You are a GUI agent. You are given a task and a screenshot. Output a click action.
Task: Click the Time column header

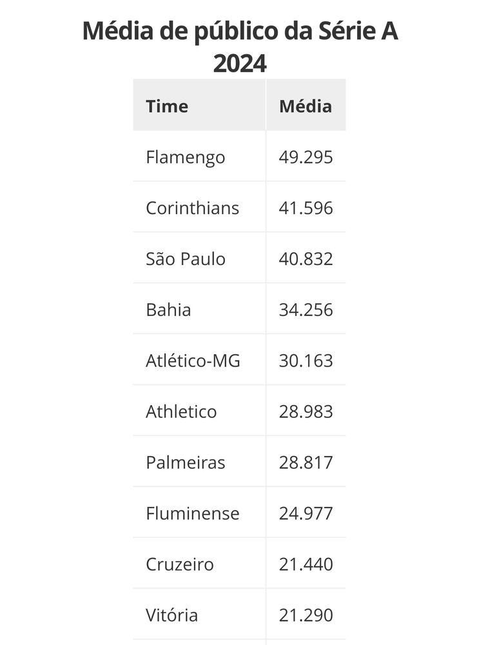click(167, 106)
